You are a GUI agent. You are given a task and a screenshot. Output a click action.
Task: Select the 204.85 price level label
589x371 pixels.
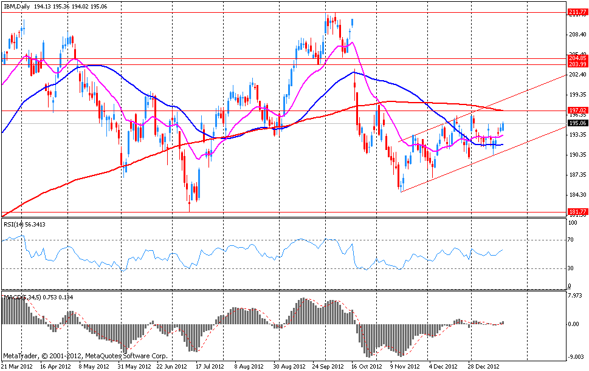coord(577,58)
